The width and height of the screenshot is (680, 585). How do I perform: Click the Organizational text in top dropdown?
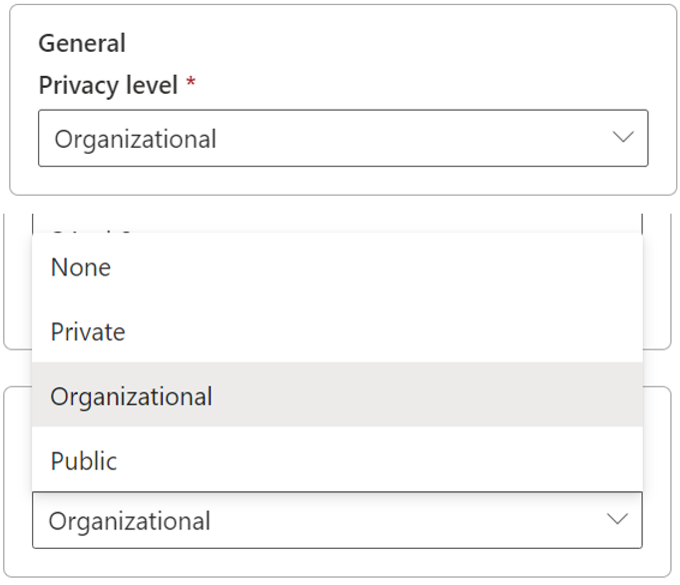135,139
